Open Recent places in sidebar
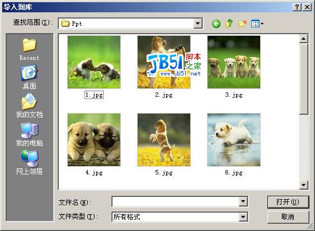The height and width of the screenshot is (231, 315). click(x=29, y=49)
